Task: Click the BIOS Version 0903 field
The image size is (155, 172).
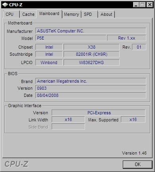Action: [x=91, y=88]
